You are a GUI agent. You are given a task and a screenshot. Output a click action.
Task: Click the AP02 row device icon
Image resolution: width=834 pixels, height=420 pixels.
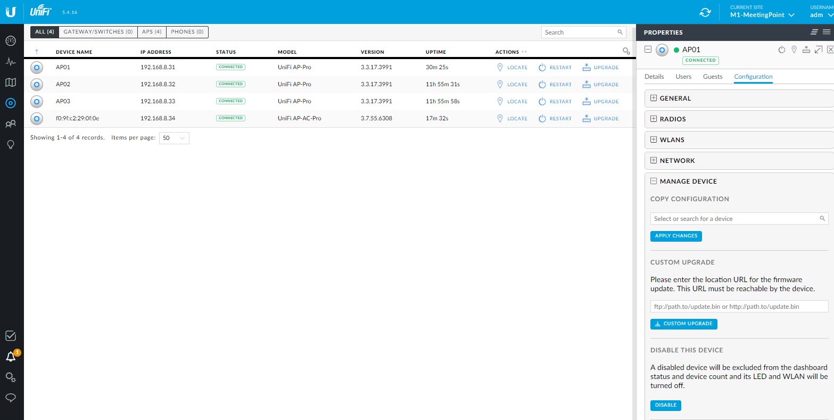tap(37, 85)
